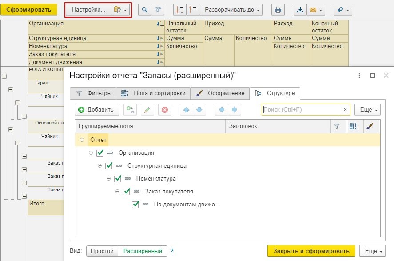Uncheck the Номенклатура checkbox
This screenshot has width=394, height=261.
(x=118, y=179)
